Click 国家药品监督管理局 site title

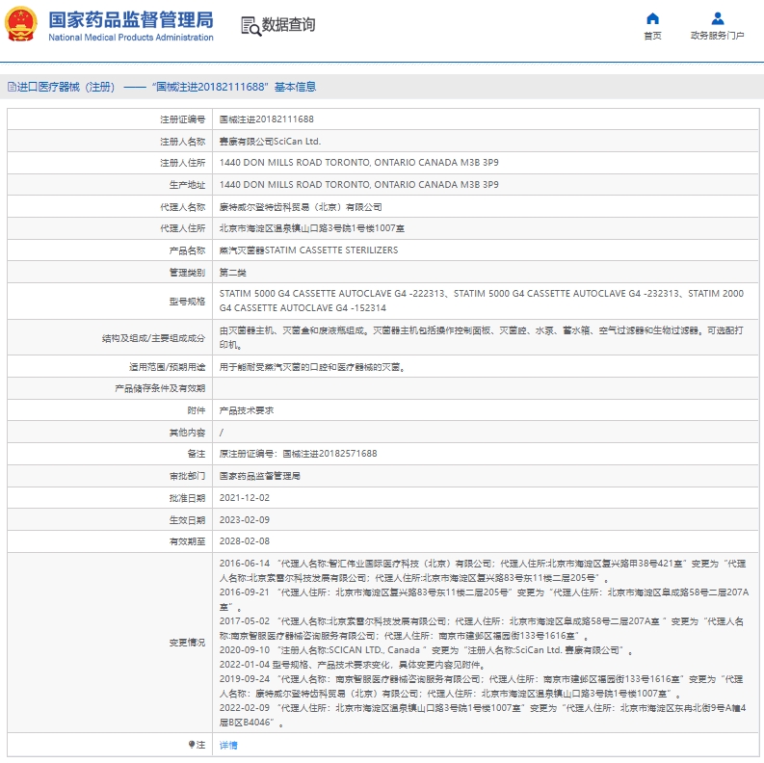131,20
